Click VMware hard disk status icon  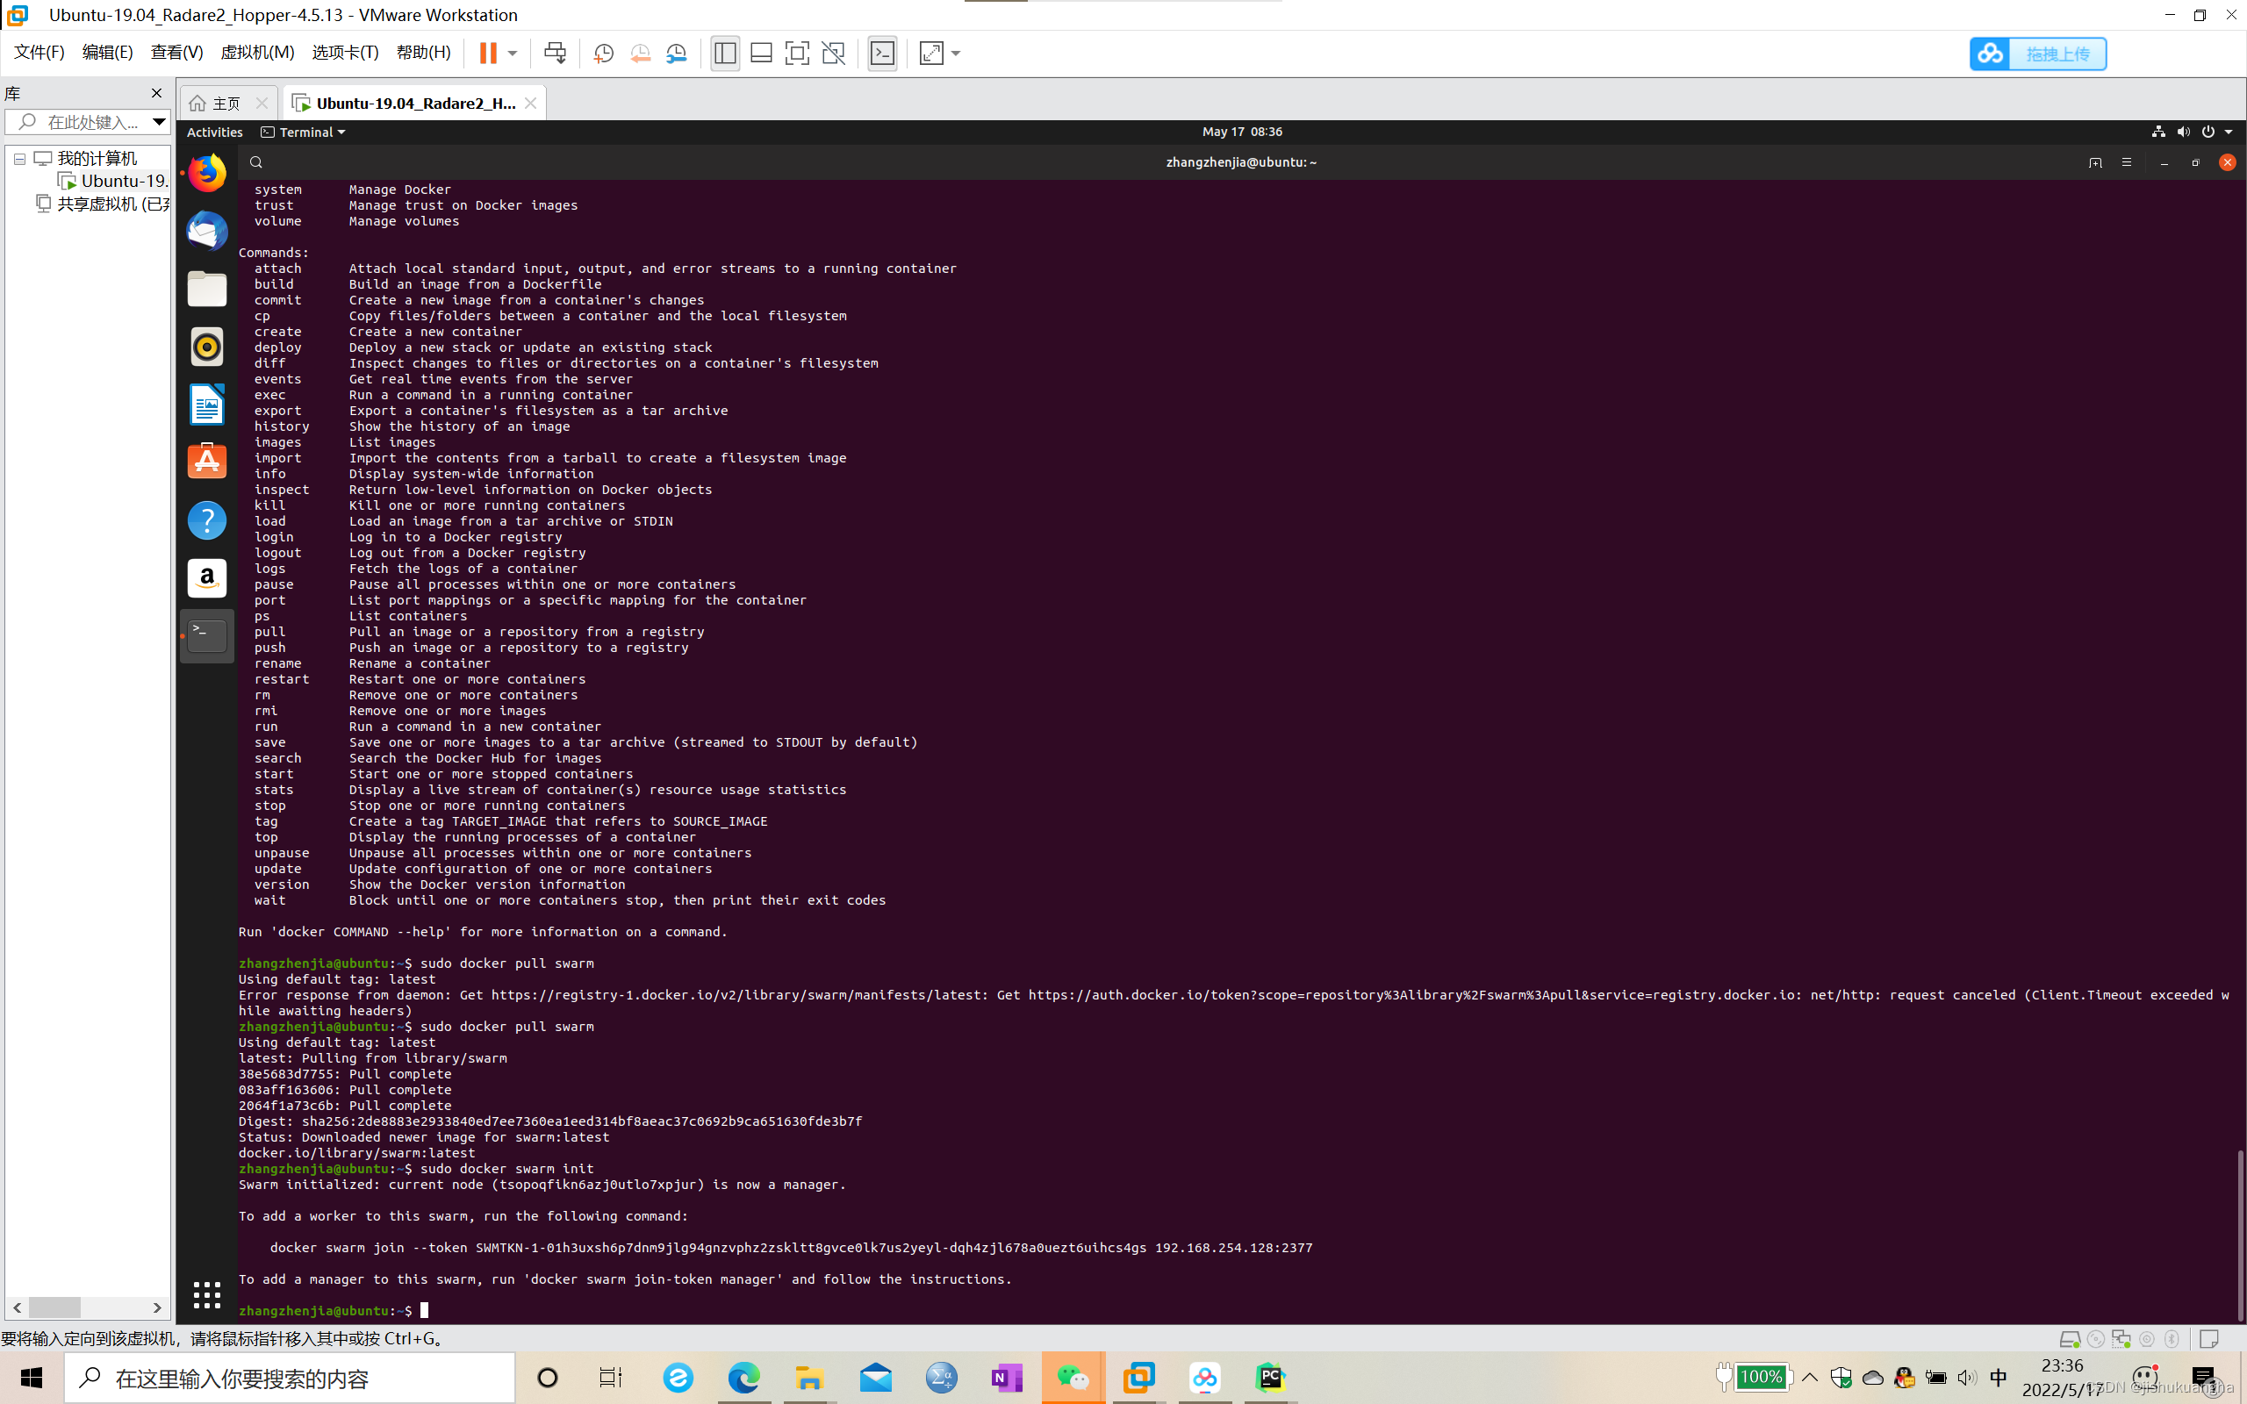(2070, 1339)
